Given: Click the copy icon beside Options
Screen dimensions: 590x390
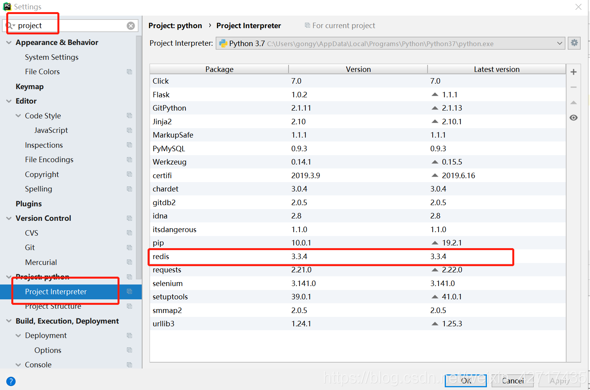Looking at the screenshot, I should 130,350.
